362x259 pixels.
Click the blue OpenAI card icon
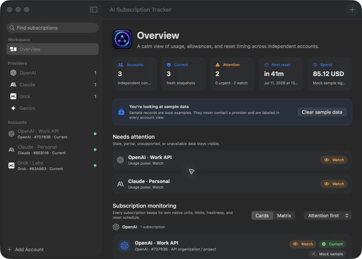(124, 246)
